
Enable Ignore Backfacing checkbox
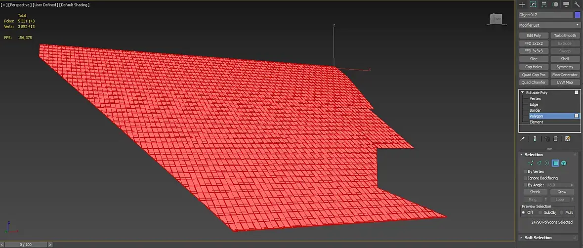click(525, 178)
